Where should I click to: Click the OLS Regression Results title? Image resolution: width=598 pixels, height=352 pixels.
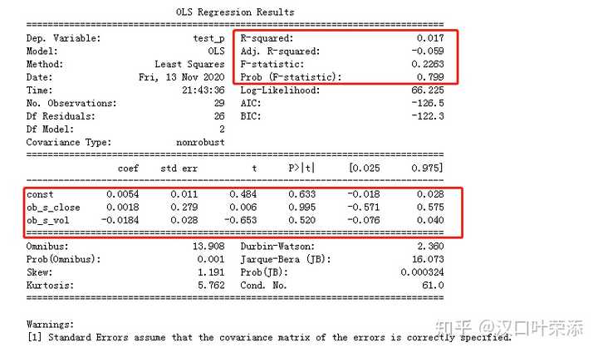click(x=235, y=12)
